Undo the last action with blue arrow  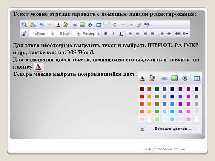point(42,25)
